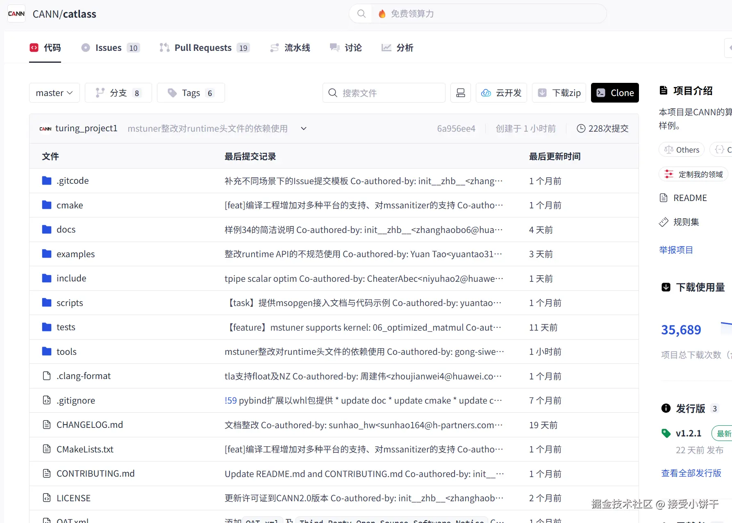Click the LICENSE file icon
This screenshot has height=523, width=732.
coord(47,498)
